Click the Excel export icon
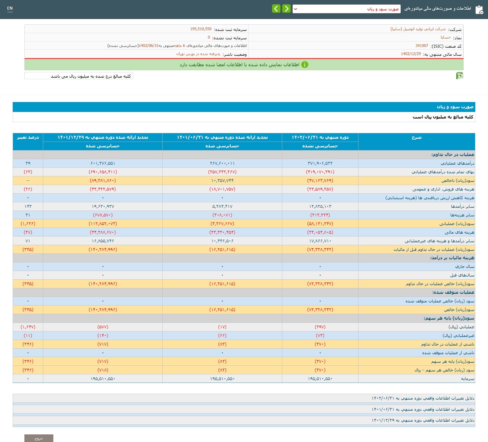Image resolution: width=488 pixels, height=442 pixels. pos(460,76)
